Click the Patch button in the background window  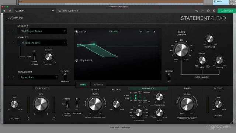click(x=219, y=1)
